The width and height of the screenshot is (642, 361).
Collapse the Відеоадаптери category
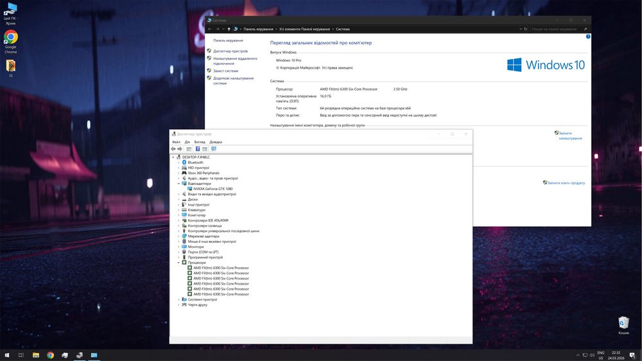pos(178,184)
